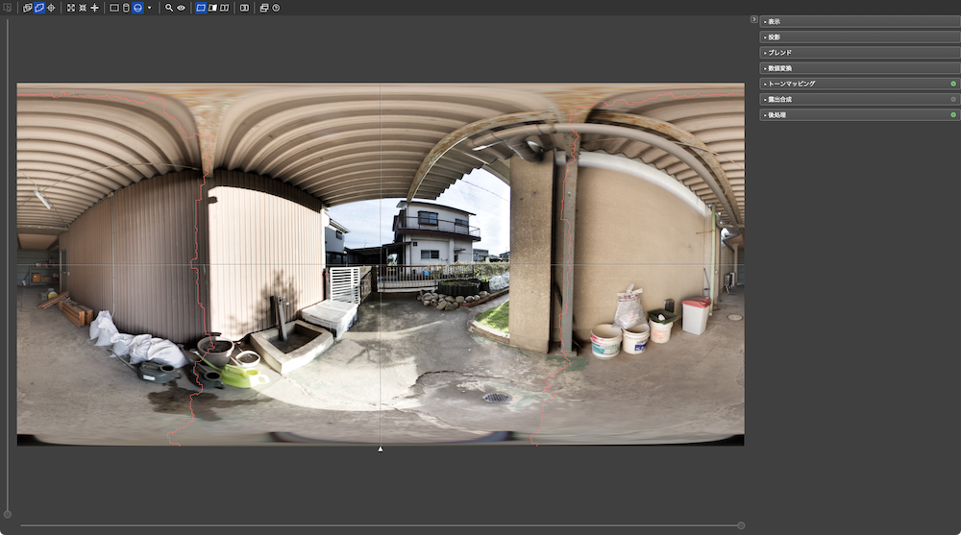Click the plus-shaped straighten tool icon

click(94, 8)
